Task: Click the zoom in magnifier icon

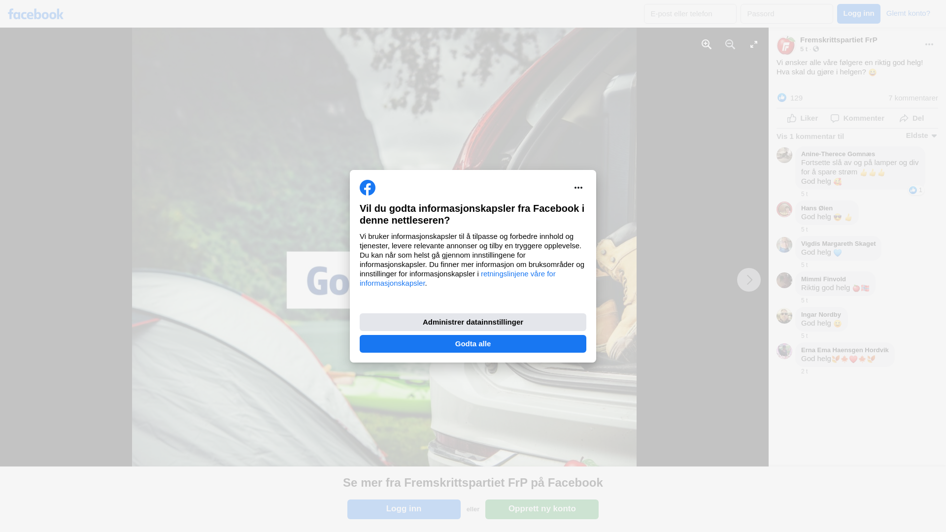Action: tap(707, 45)
